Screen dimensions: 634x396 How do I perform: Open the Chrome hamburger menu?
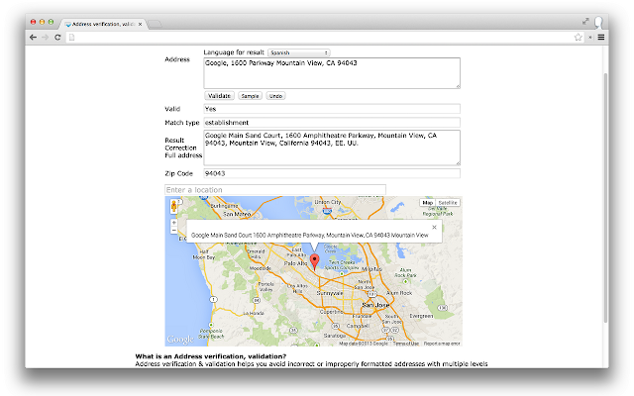coord(601,38)
